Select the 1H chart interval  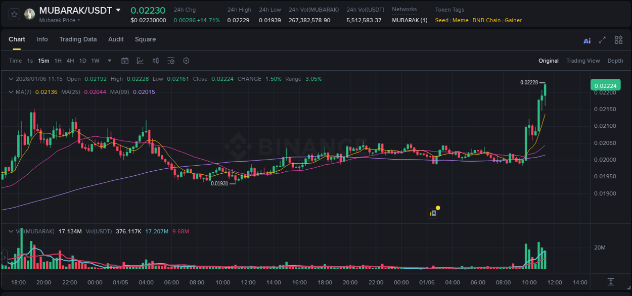point(58,61)
